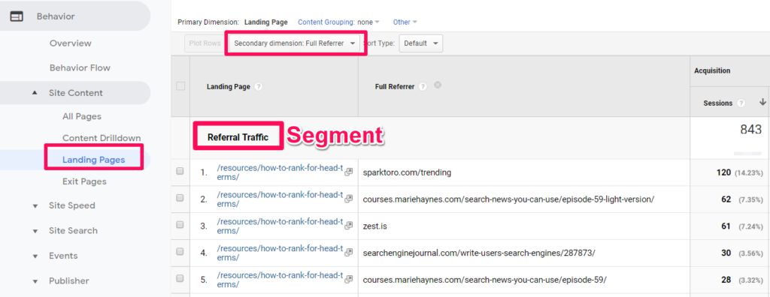Remove Full Referrer secondary dimension via X icon
Viewport: 770px width, 297px height.
click(x=438, y=85)
